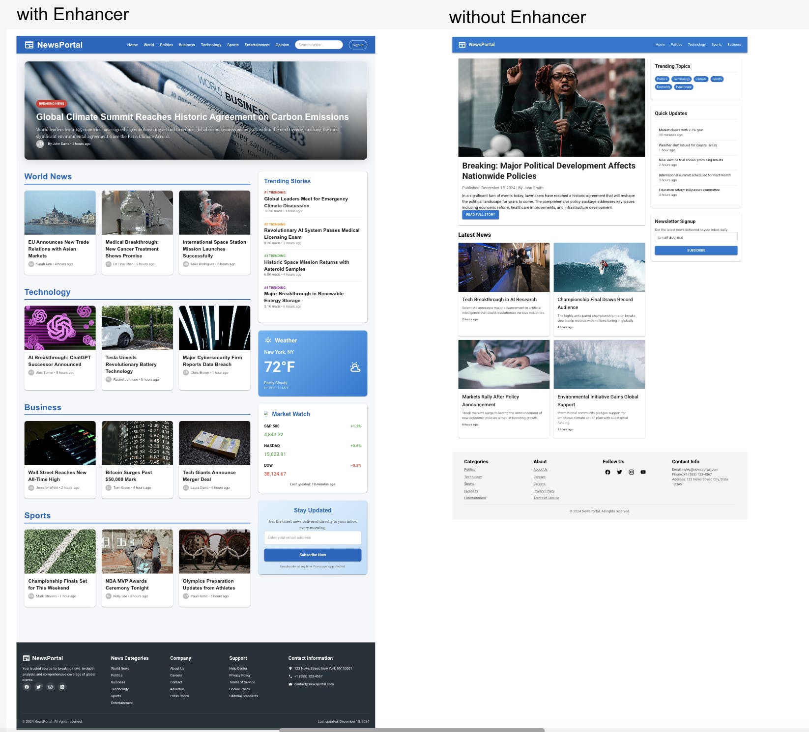
Task: Focus the Search news field
Action: [318, 45]
